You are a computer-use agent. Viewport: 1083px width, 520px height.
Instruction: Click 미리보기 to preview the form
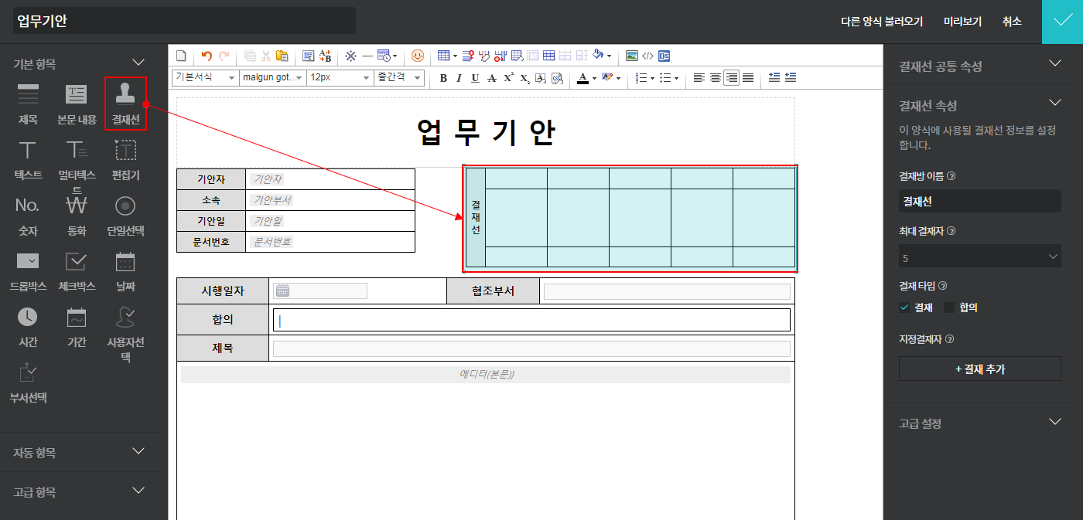pyautogui.click(x=962, y=22)
